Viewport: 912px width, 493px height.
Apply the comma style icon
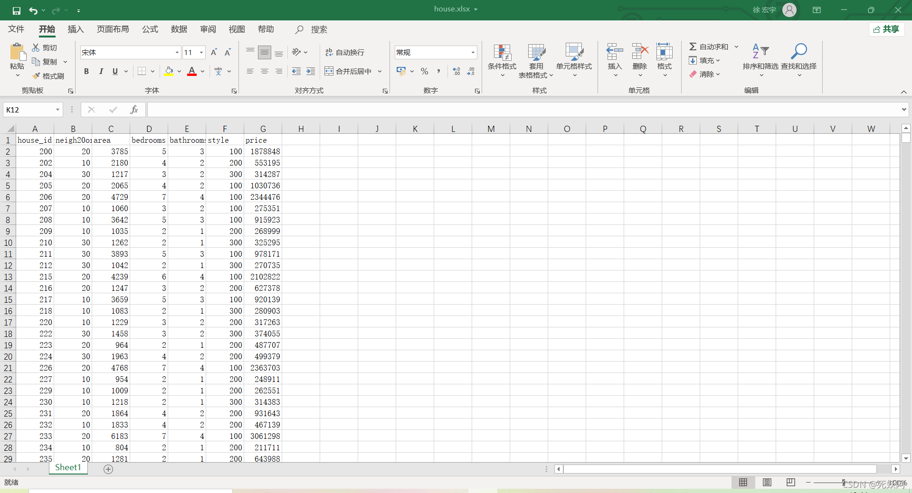point(438,71)
